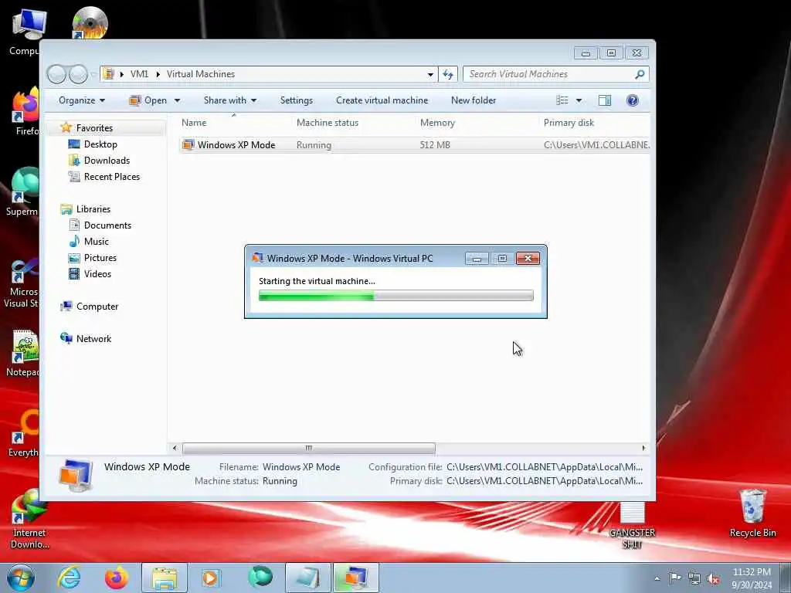Open Recycle Bin on desktop
This screenshot has width=791, height=593.
click(x=752, y=513)
